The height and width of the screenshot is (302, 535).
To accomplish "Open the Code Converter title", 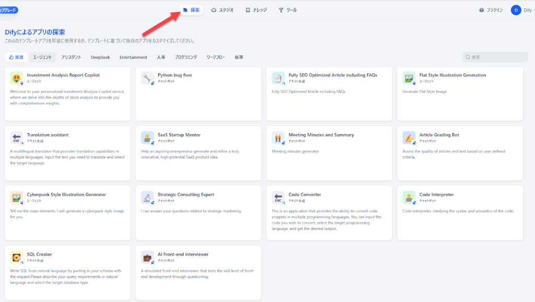I will tap(305, 195).
